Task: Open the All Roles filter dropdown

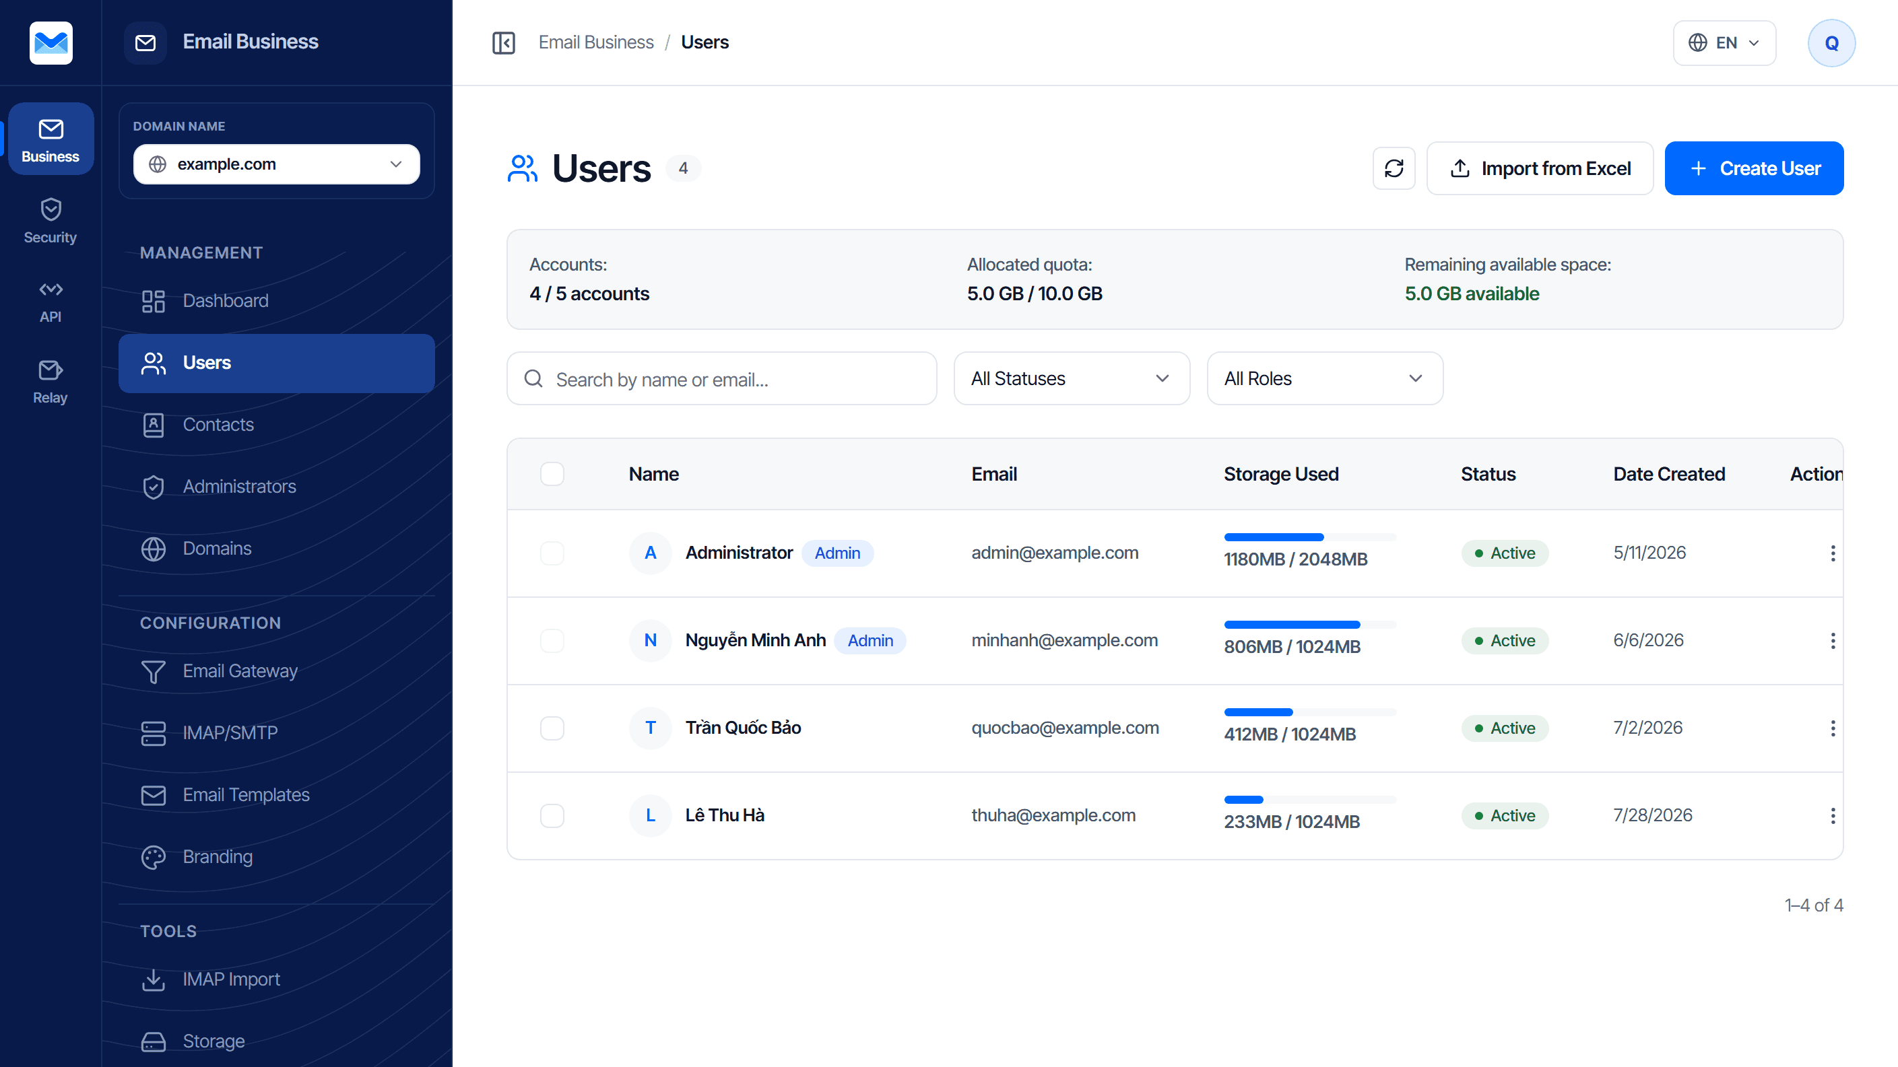Action: click(1324, 378)
